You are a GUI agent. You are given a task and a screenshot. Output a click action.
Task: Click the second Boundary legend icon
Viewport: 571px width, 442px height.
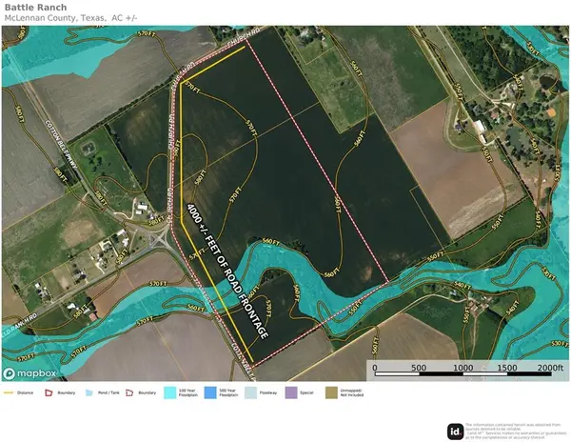[x=129, y=392]
